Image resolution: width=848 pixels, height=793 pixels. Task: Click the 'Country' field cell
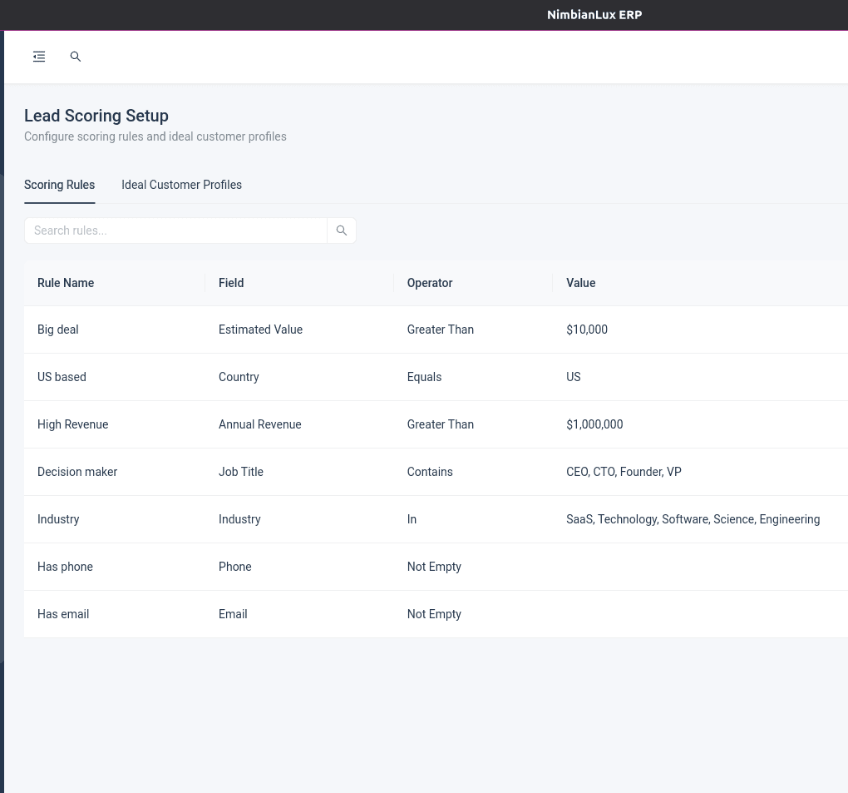pos(239,377)
